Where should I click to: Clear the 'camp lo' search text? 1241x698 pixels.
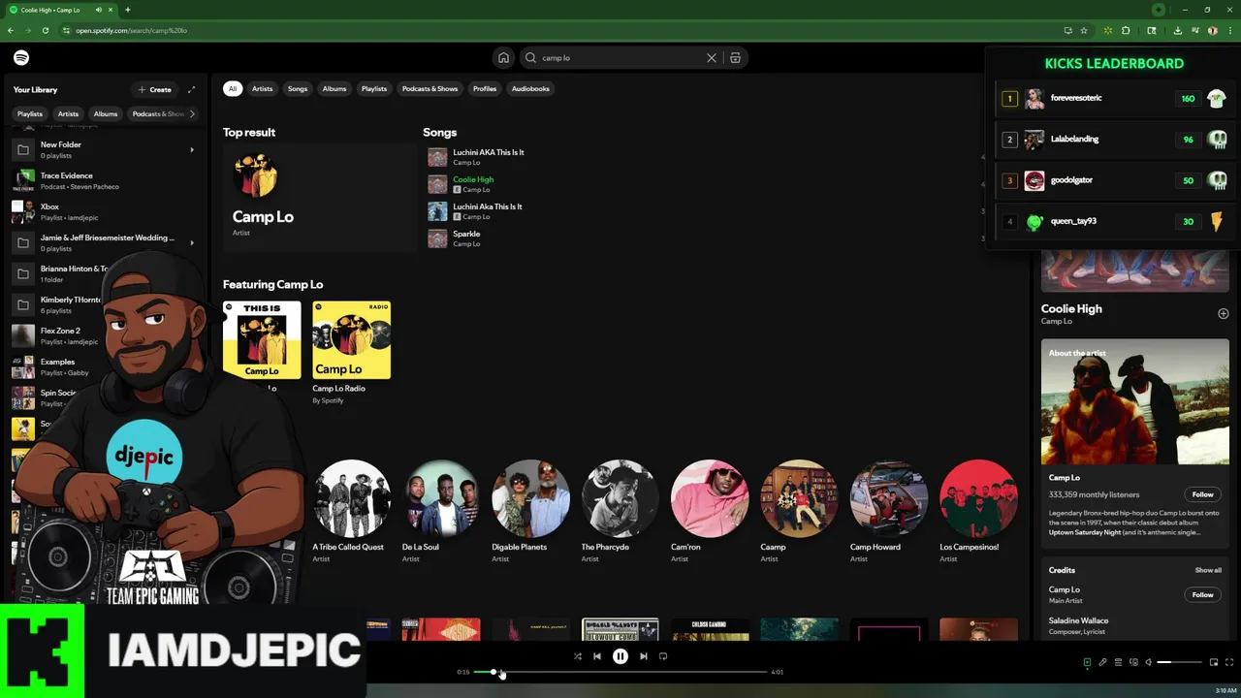click(x=711, y=57)
